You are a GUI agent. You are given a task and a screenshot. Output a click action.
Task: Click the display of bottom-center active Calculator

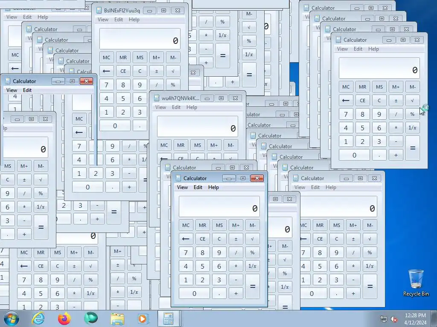click(219, 207)
